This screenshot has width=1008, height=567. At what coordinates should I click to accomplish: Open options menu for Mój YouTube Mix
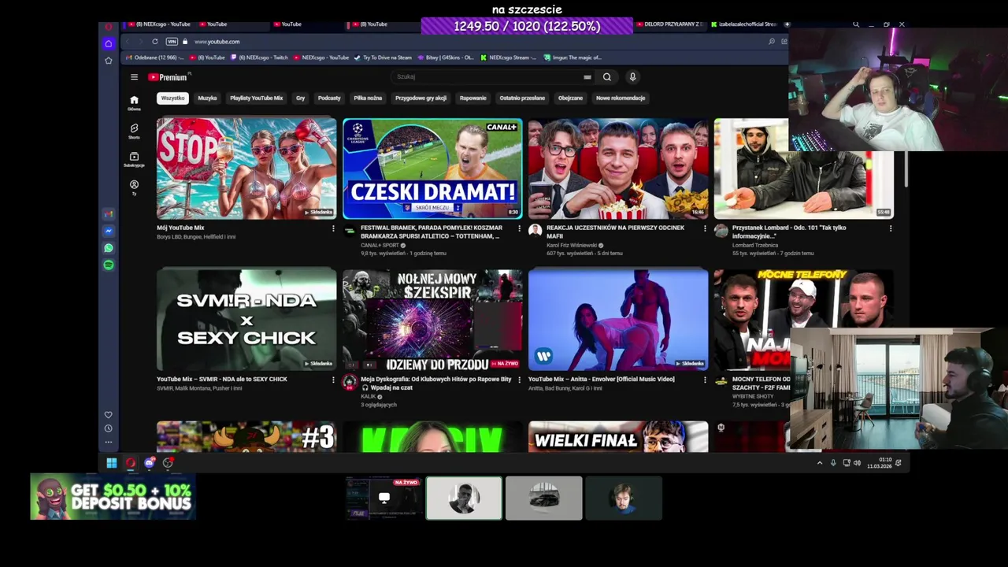pos(333,228)
